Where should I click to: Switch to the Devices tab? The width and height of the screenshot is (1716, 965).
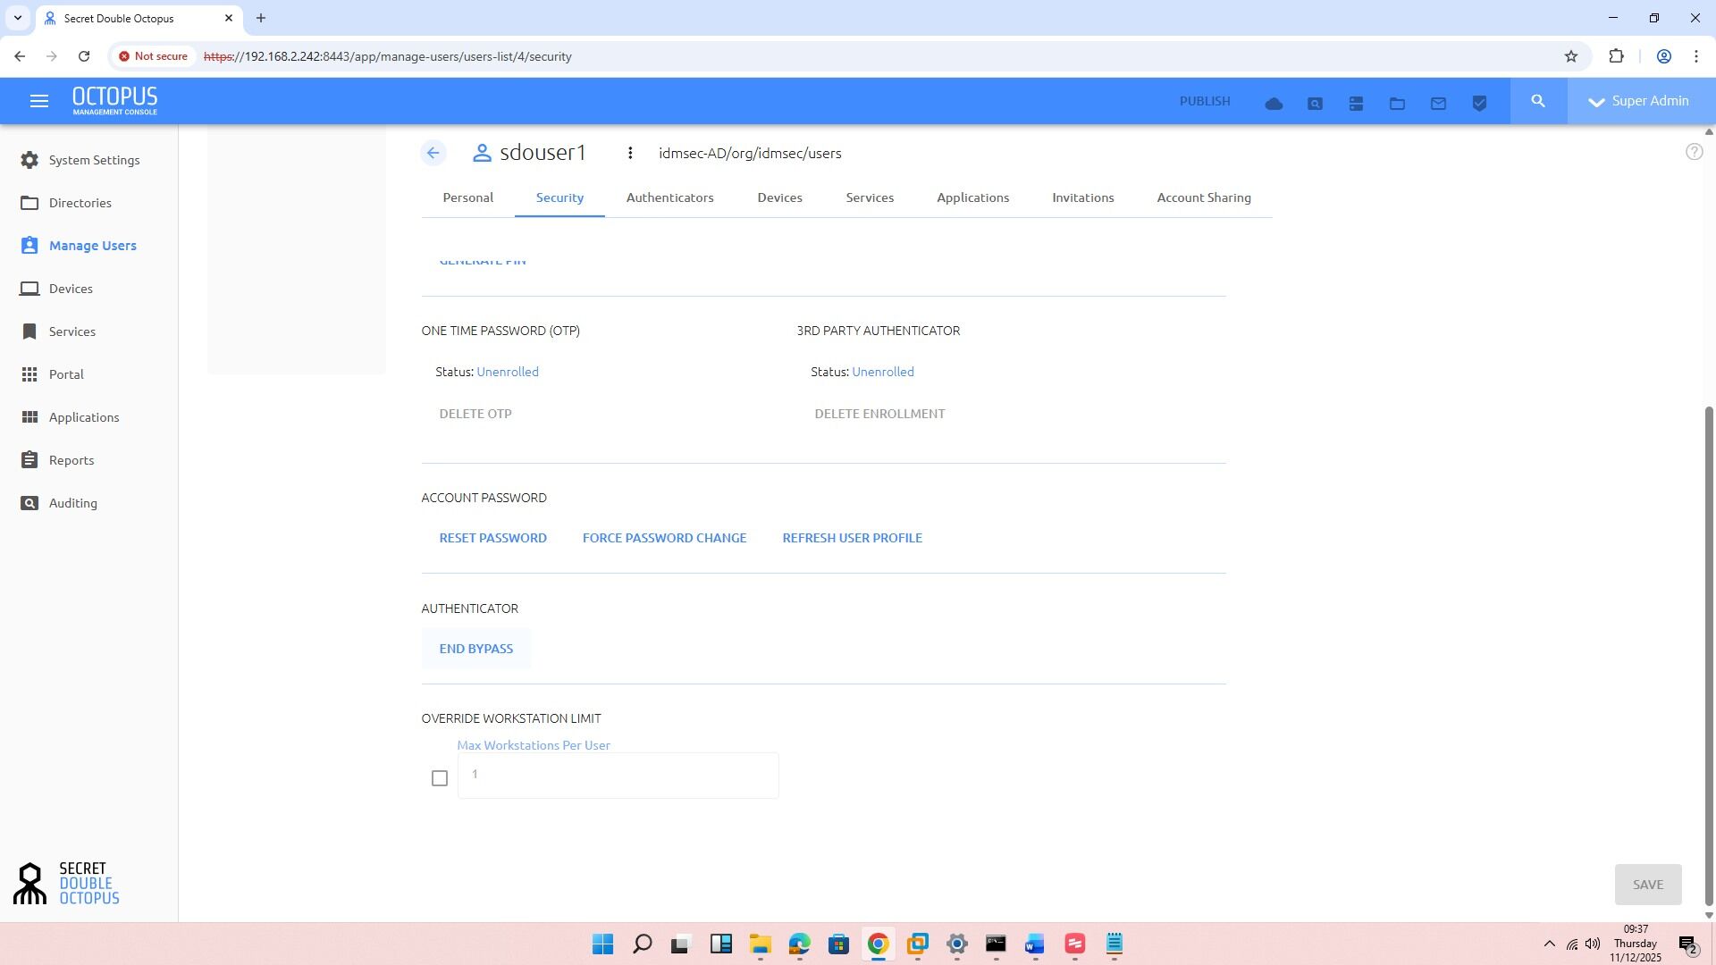tap(779, 197)
